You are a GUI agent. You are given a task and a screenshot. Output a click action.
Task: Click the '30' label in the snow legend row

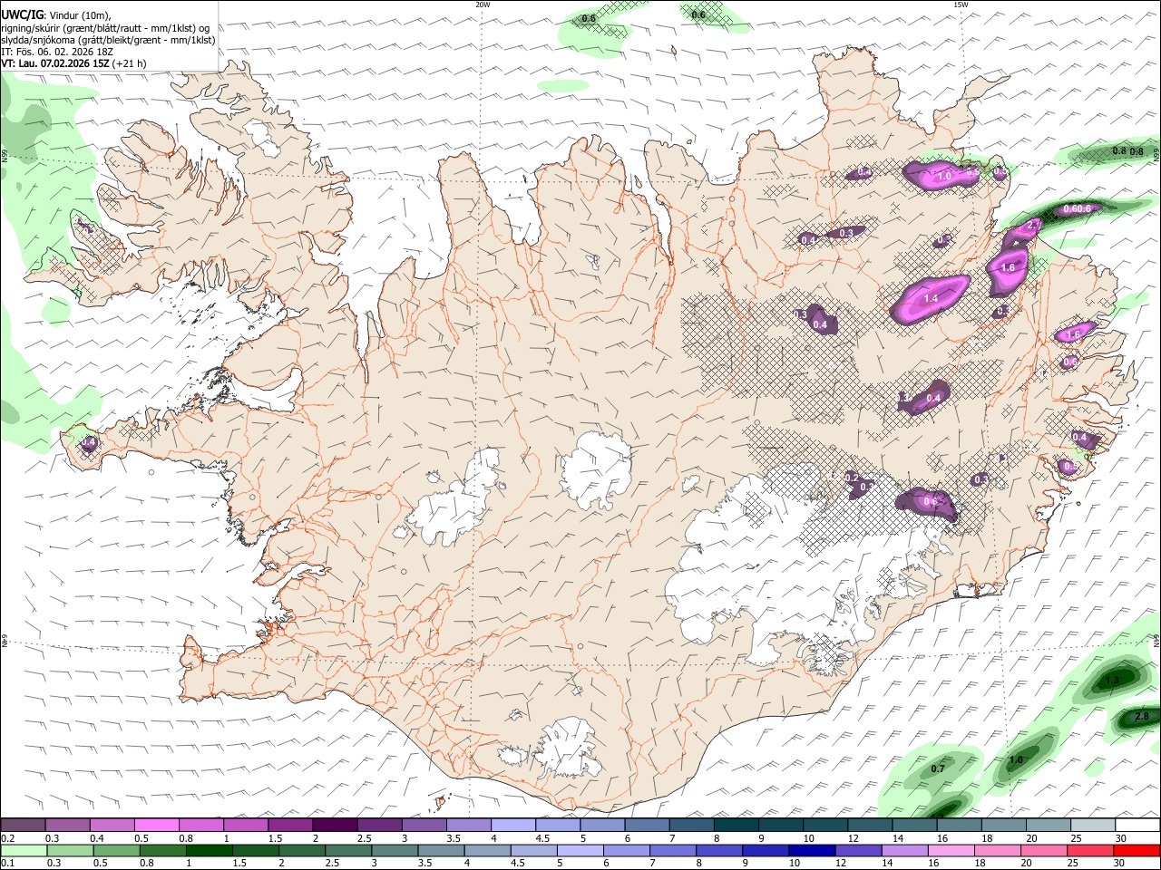pyautogui.click(x=1121, y=838)
